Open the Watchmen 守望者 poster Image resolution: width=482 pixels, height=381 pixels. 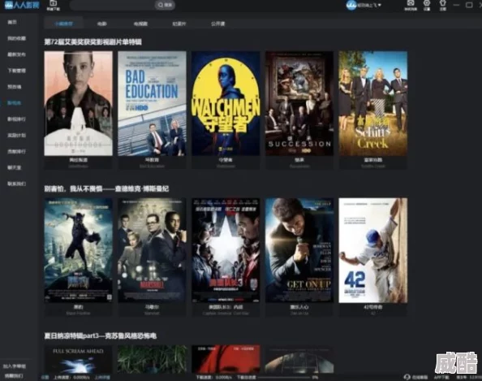tap(226, 103)
